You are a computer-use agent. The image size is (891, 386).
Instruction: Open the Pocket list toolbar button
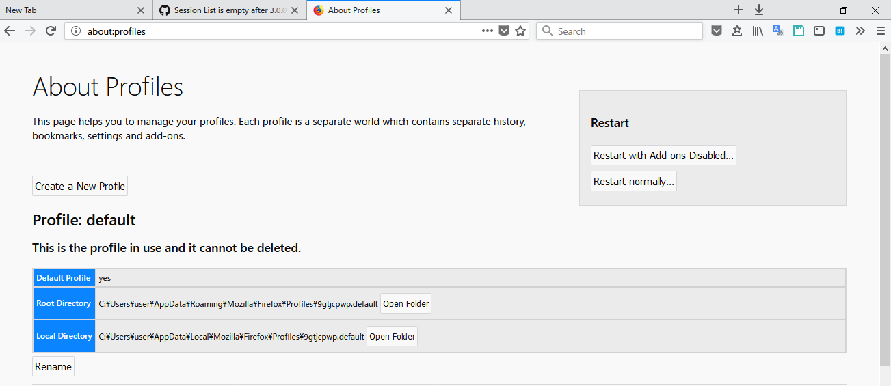click(717, 31)
